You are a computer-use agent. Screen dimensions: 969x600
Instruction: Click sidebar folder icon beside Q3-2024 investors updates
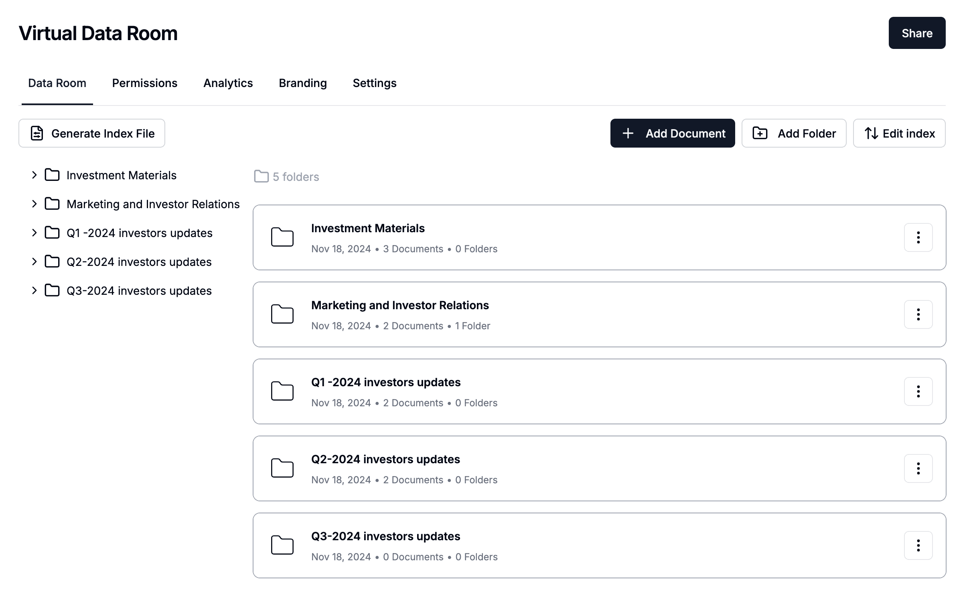pos(52,290)
